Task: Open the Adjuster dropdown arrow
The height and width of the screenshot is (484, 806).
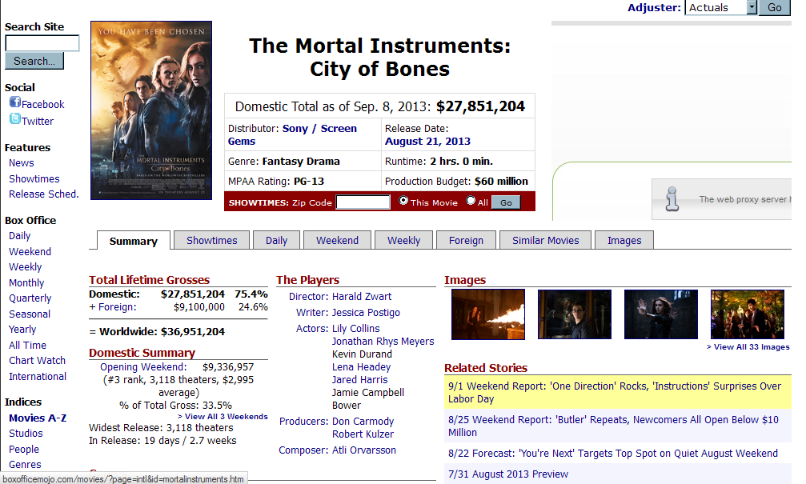Action: click(752, 7)
